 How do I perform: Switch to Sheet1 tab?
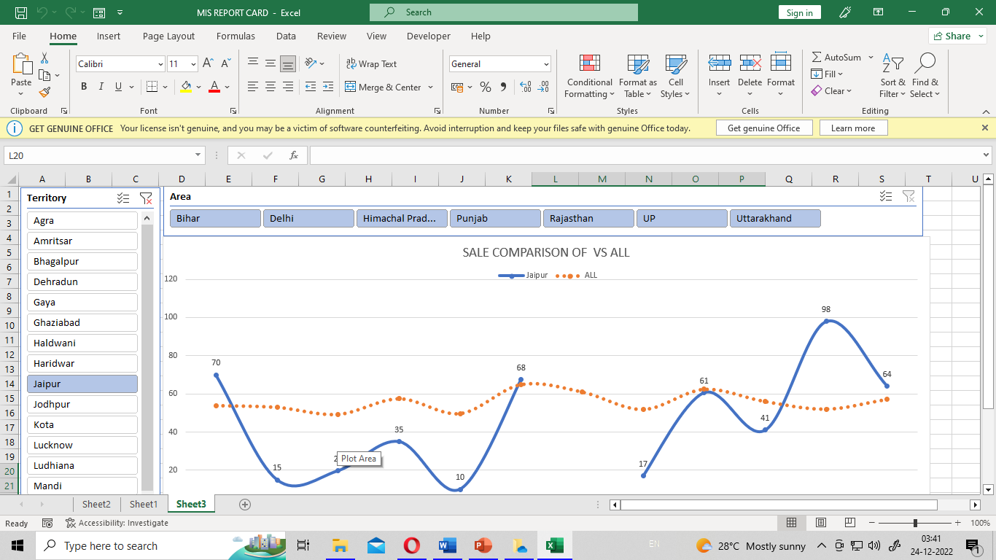(144, 504)
